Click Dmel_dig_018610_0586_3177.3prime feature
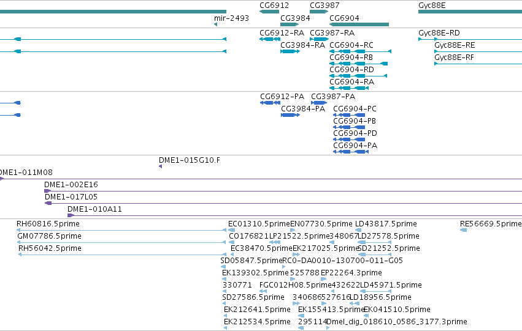Viewport: 522px width, 331px height. (328, 328)
